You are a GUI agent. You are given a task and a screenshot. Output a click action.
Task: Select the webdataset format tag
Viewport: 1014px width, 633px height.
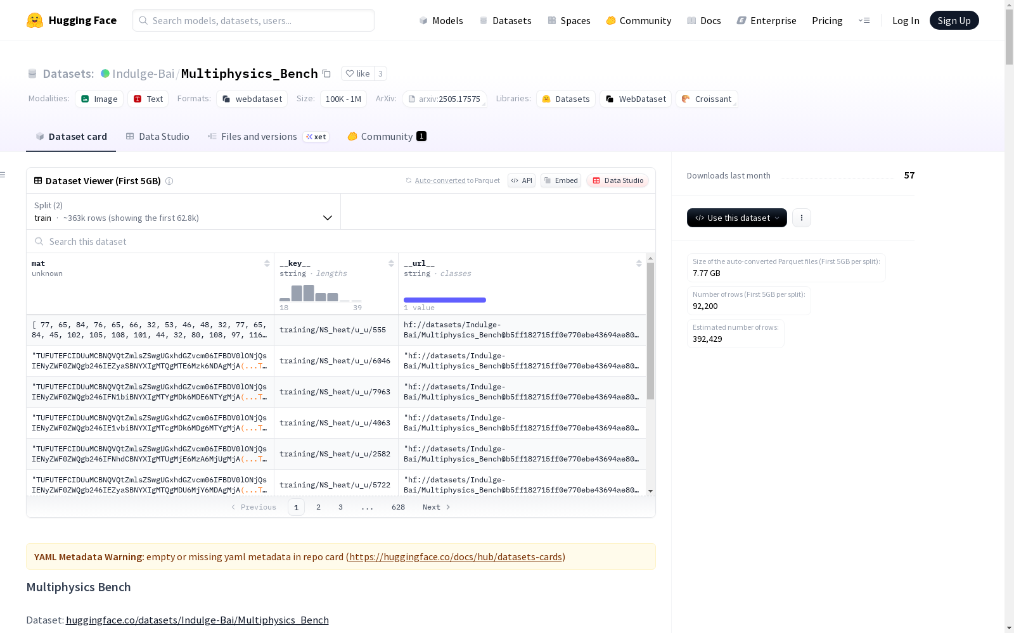click(x=252, y=99)
